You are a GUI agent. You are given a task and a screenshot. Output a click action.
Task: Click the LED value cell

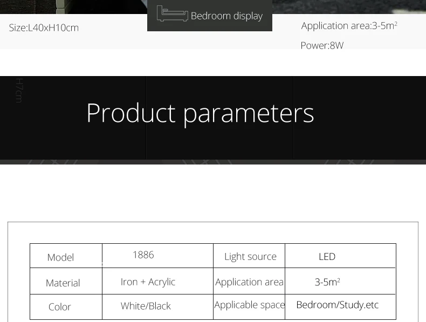point(340,256)
